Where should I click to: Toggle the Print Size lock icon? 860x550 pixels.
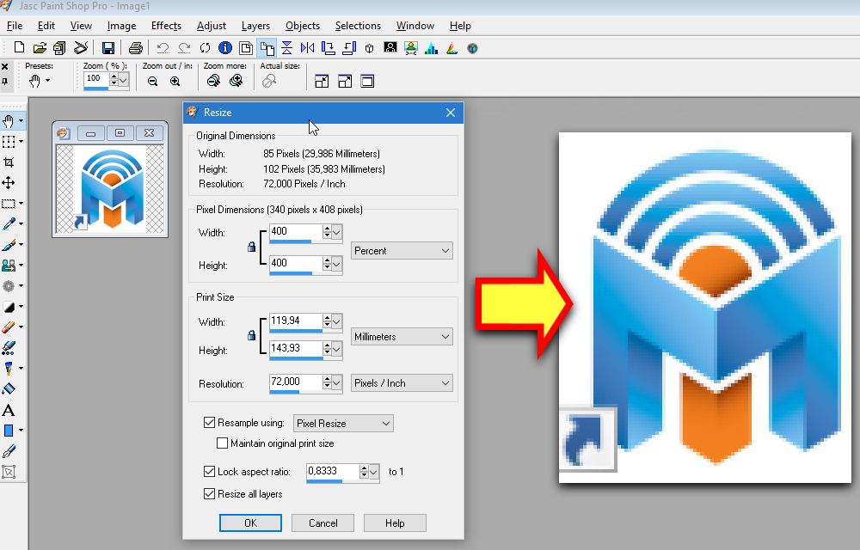(x=251, y=334)
